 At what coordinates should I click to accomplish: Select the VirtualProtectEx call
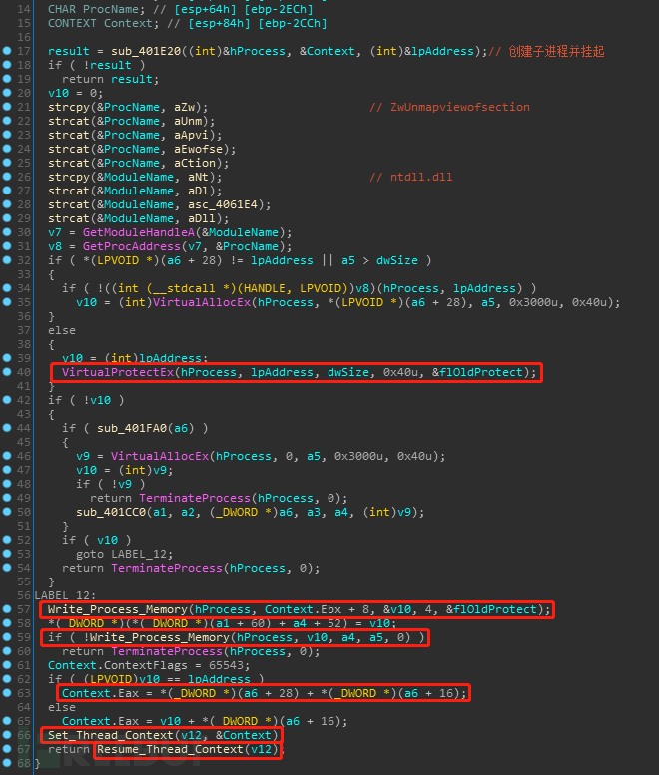[118, 372]
